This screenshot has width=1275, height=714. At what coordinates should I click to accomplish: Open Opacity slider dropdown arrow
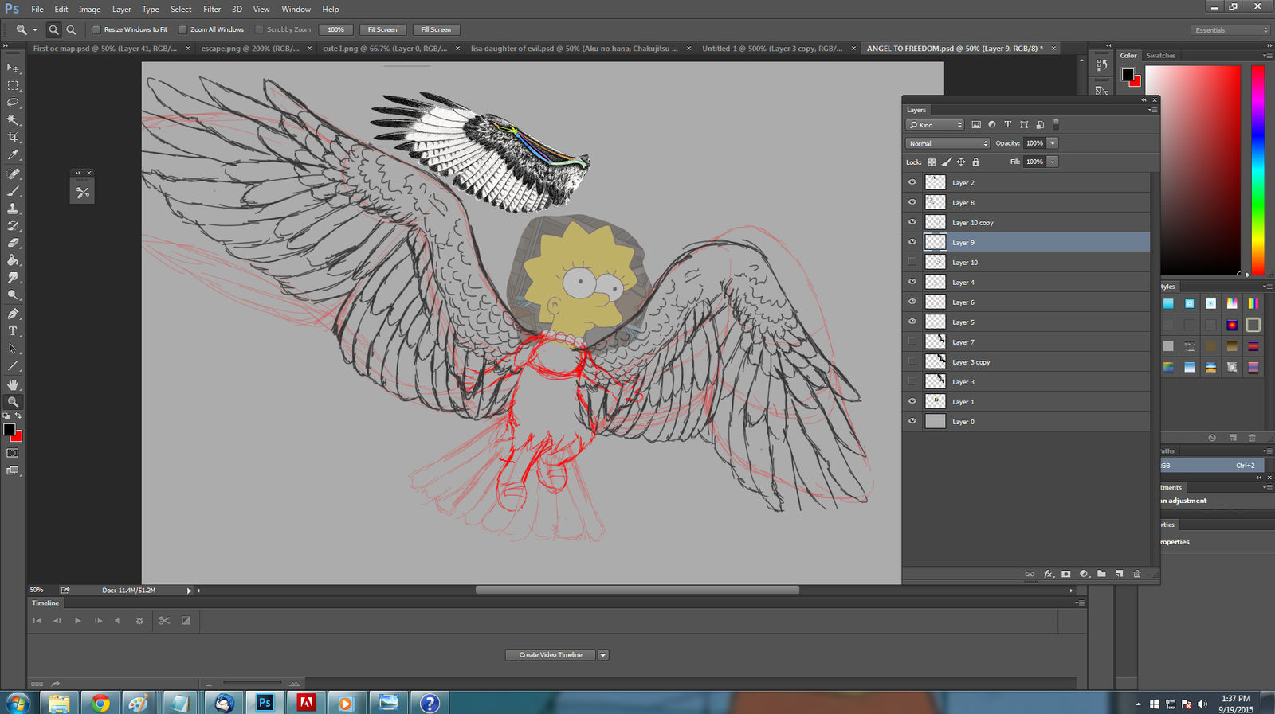1053,143
